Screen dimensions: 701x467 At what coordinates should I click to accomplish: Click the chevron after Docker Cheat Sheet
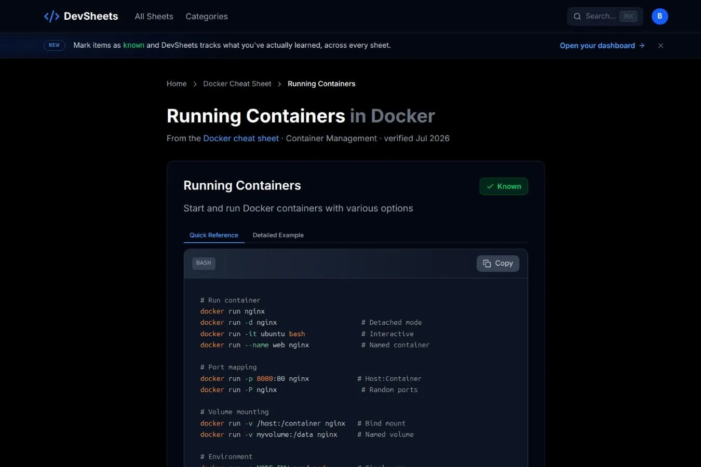coord(279,84)
